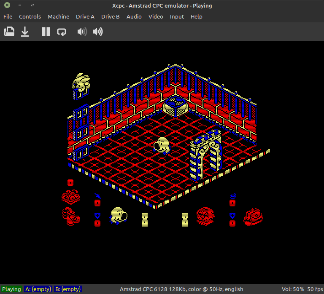Open the Audio menu
Image resolution: width=324 pixels, height=294 pixels.
134,17
